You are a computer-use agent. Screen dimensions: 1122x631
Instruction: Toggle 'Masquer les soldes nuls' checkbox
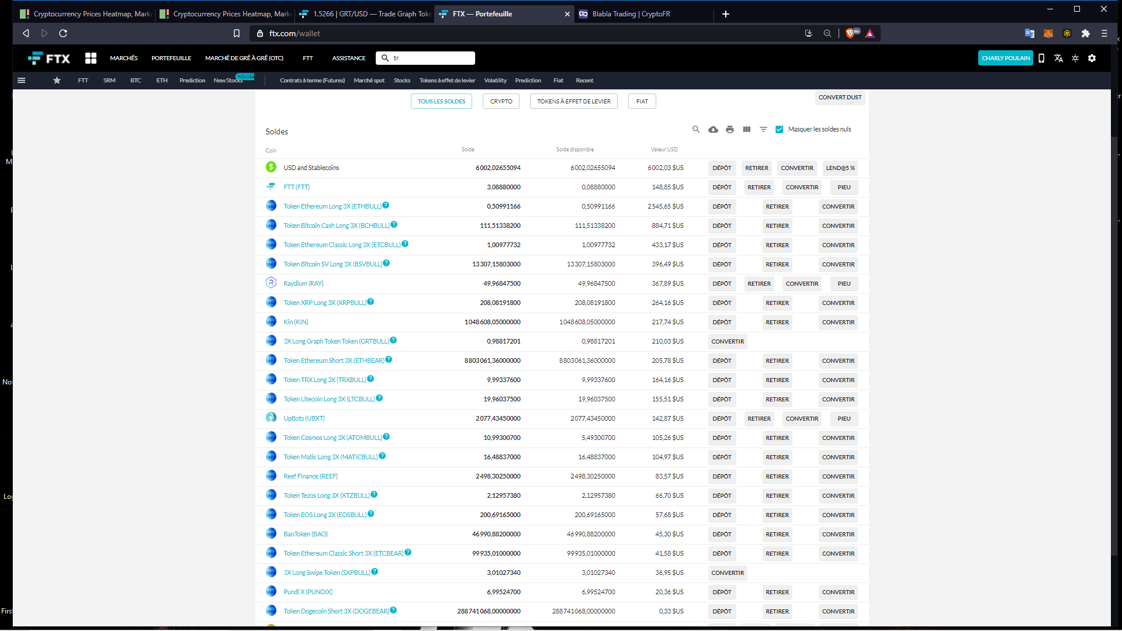780,129
